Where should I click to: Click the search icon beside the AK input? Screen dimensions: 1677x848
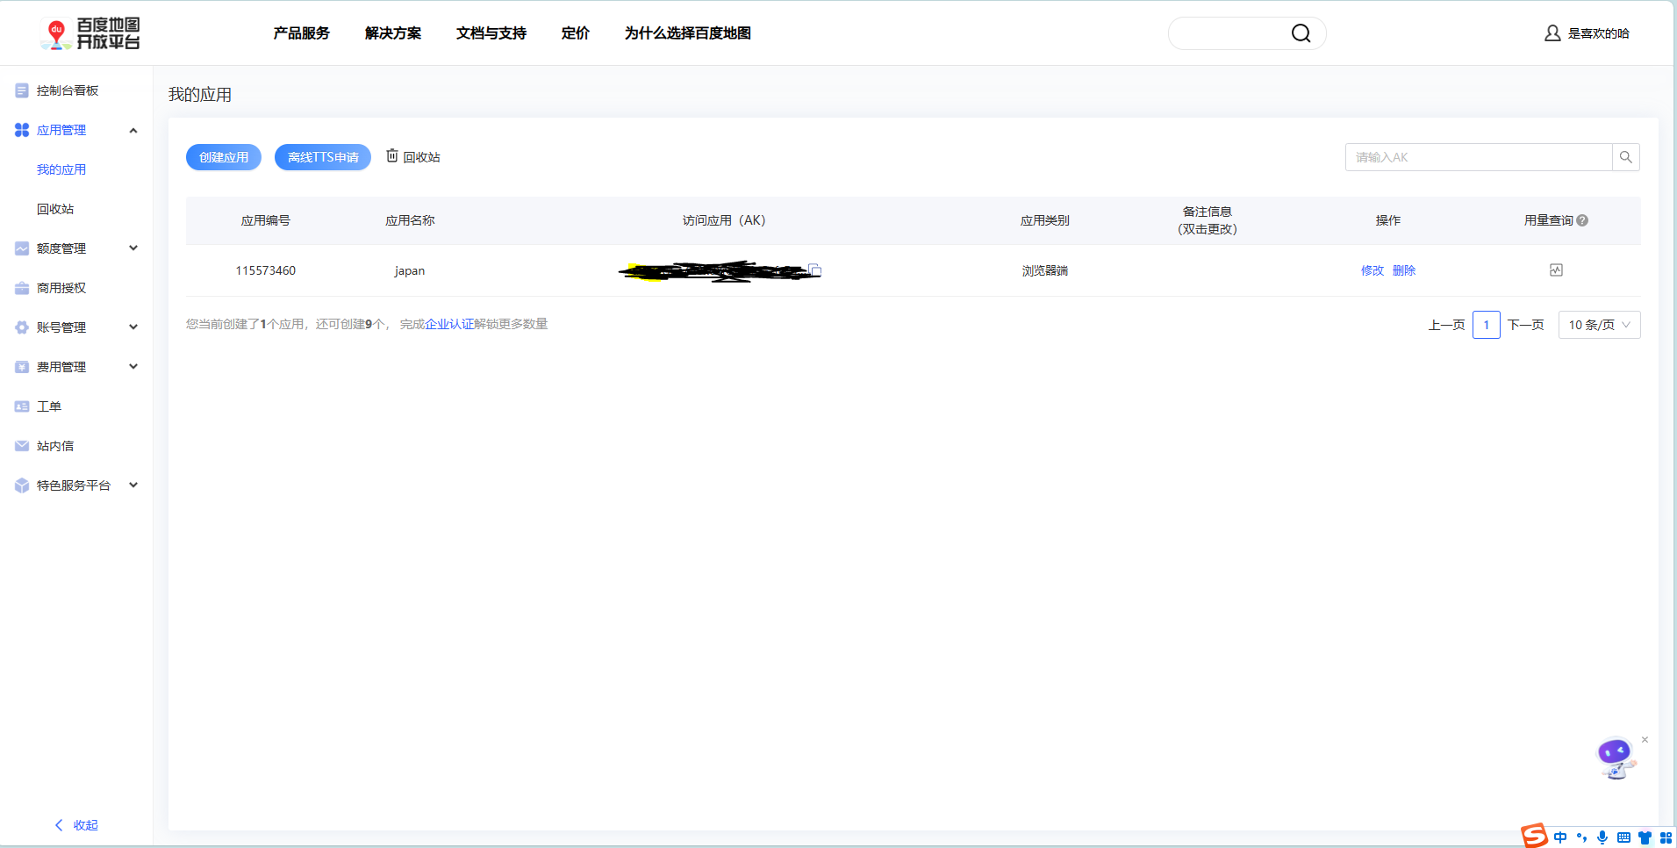coord(1626,157)
